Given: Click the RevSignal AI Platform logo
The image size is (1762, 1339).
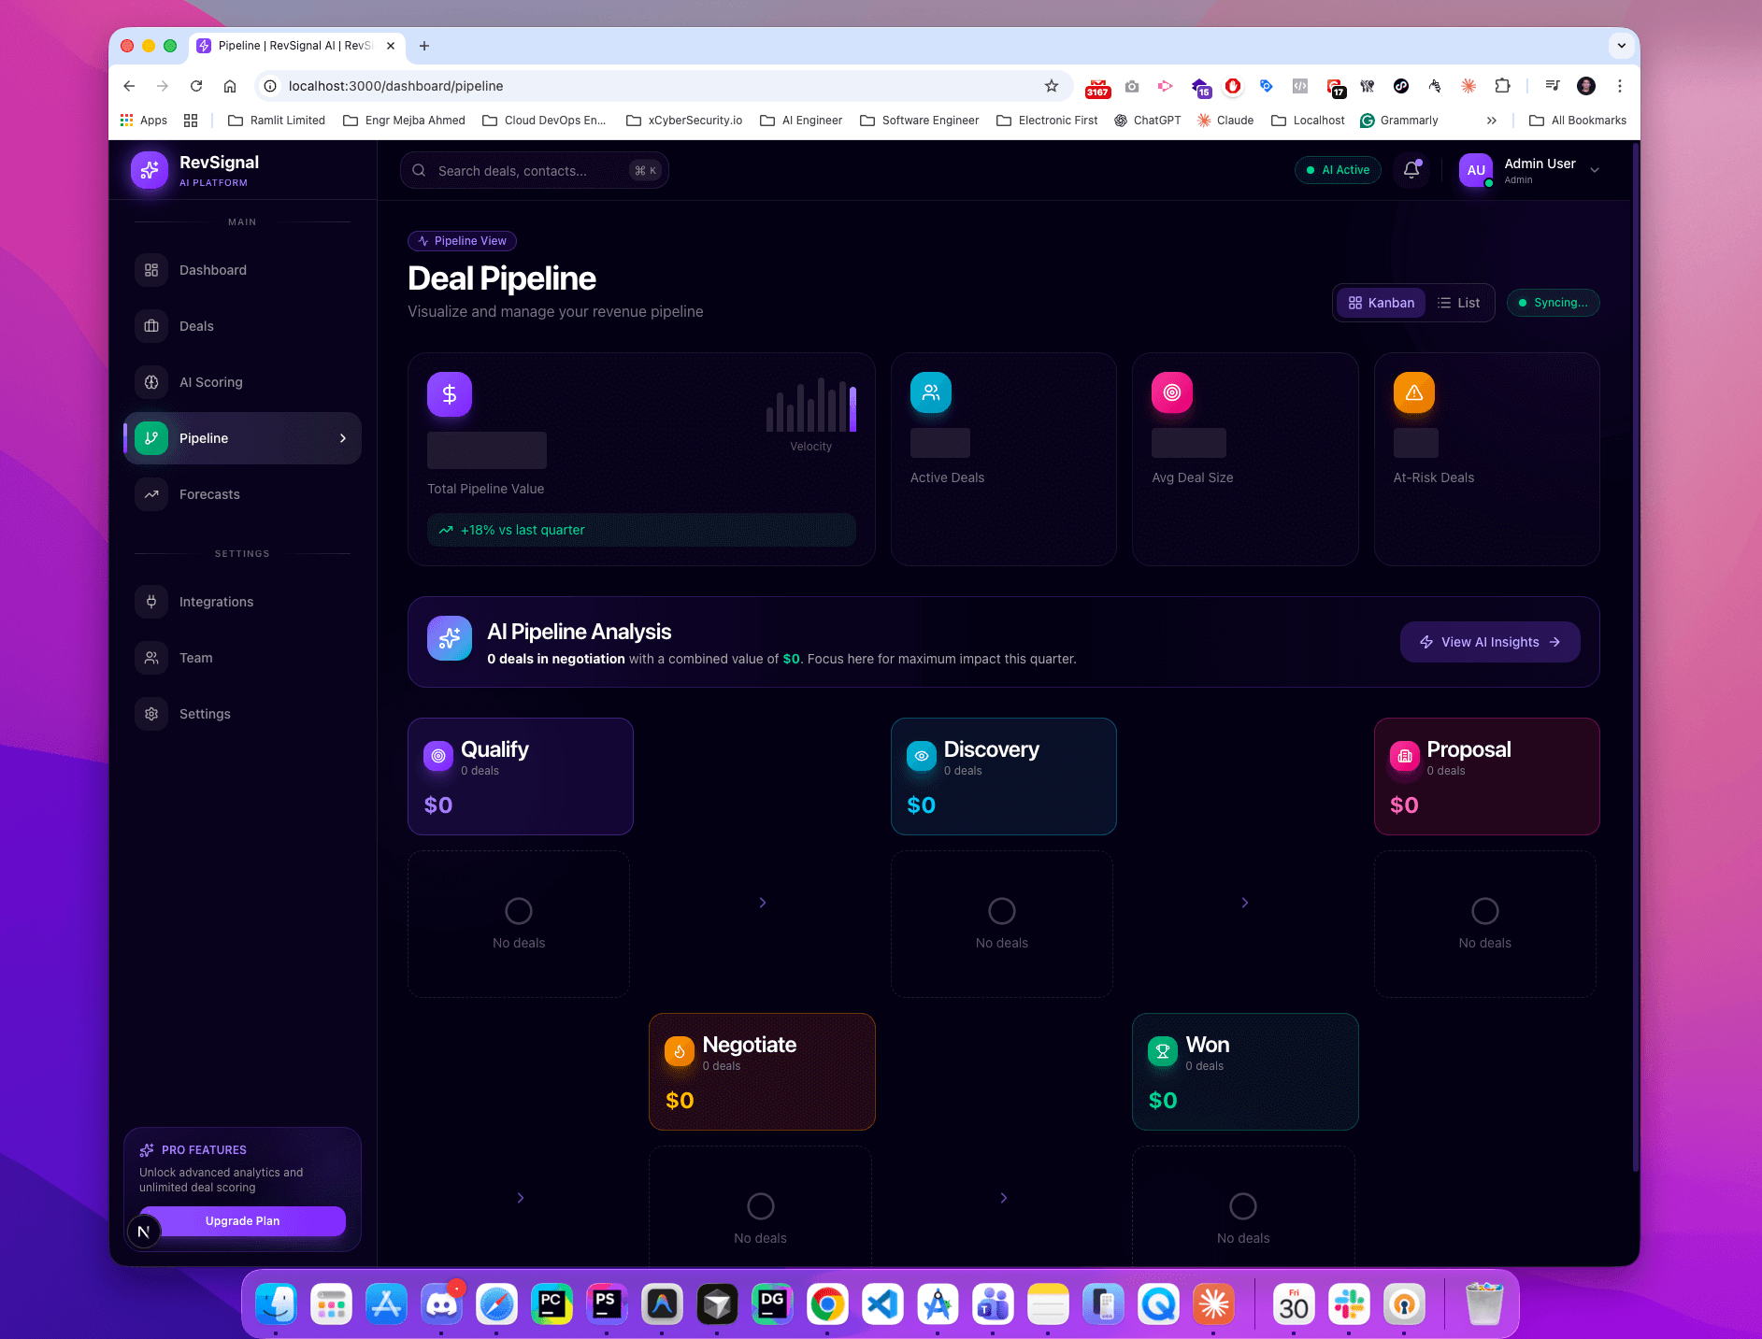Looking at the screenshot, I should [150, 169].
